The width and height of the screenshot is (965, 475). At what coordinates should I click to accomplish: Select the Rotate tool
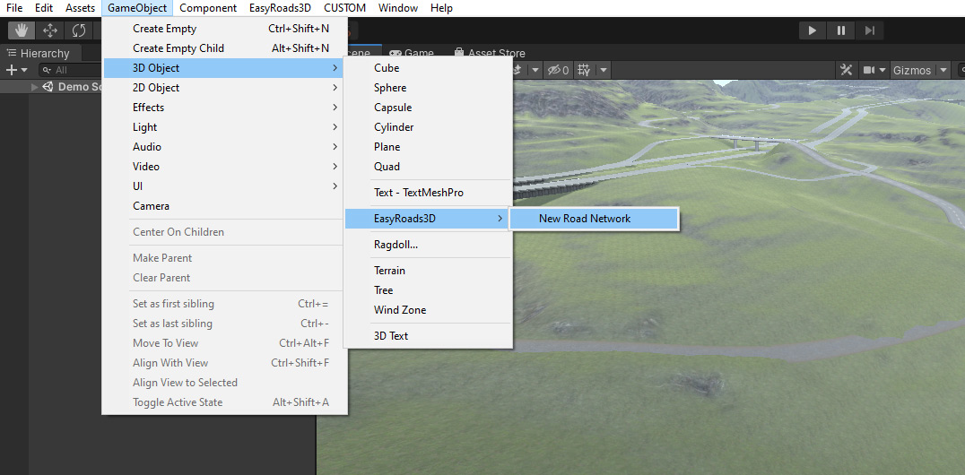[x=79, y=30]
